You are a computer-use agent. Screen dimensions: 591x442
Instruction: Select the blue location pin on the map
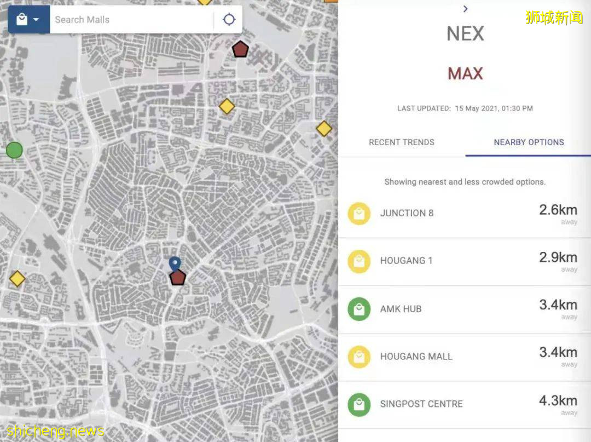(175, 263)
